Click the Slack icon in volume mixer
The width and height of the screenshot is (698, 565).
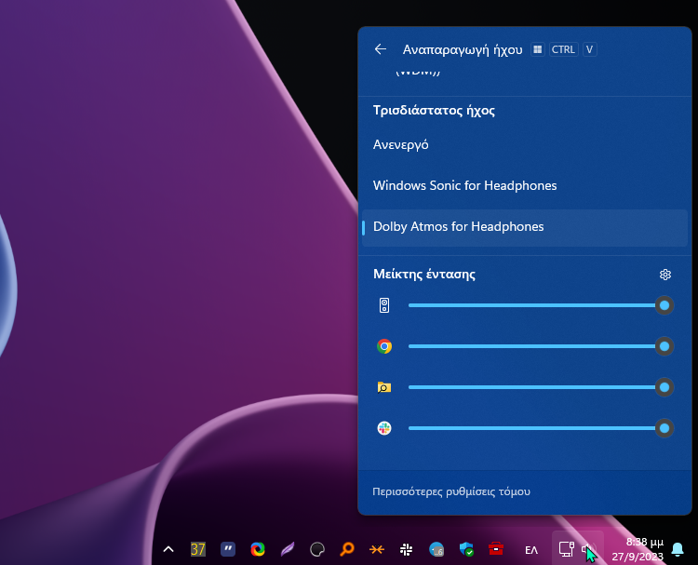(384, 428)
